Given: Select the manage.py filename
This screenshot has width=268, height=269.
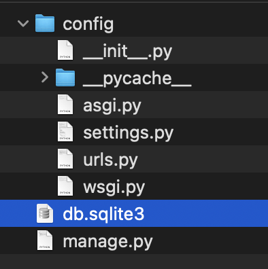Looking at the screenshot, I should pos(107,242).
